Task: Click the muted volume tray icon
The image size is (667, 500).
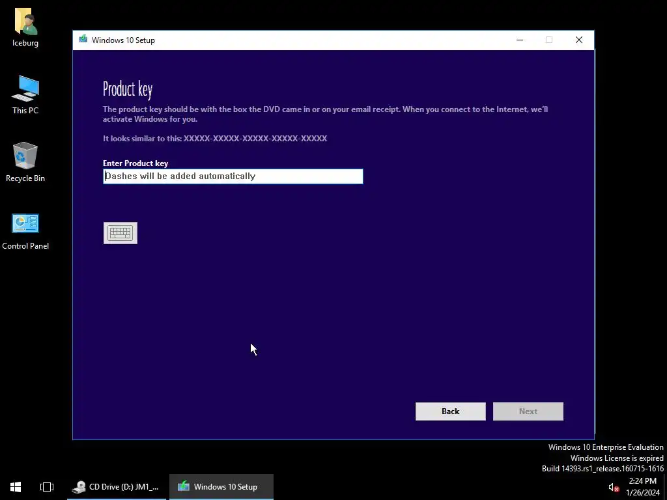Action: point(613,487)
